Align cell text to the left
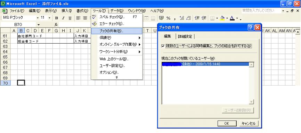 [x=78, y=18]
